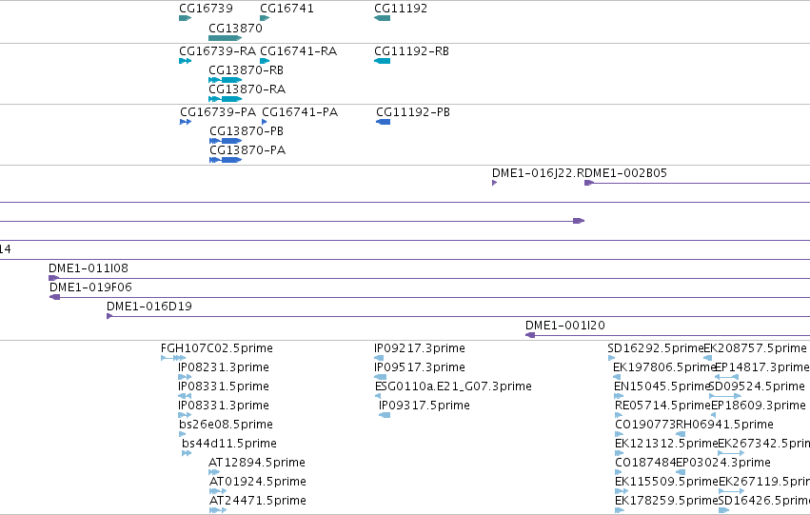Click the EP03024.3prime EST label
The image size is (810, 515).
click(x=723, y=463)
